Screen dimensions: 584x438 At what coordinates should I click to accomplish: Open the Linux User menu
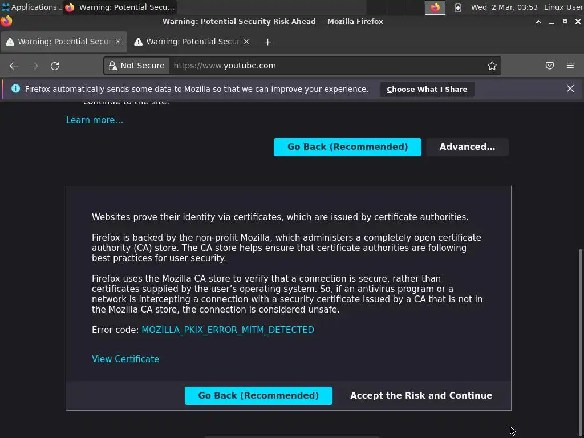click(563, 7)
